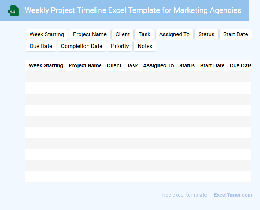Image resolution: width=260 pixels, height=210 pixels.
Task: Choose the Assigned To tag
Action: coord(174,34)
